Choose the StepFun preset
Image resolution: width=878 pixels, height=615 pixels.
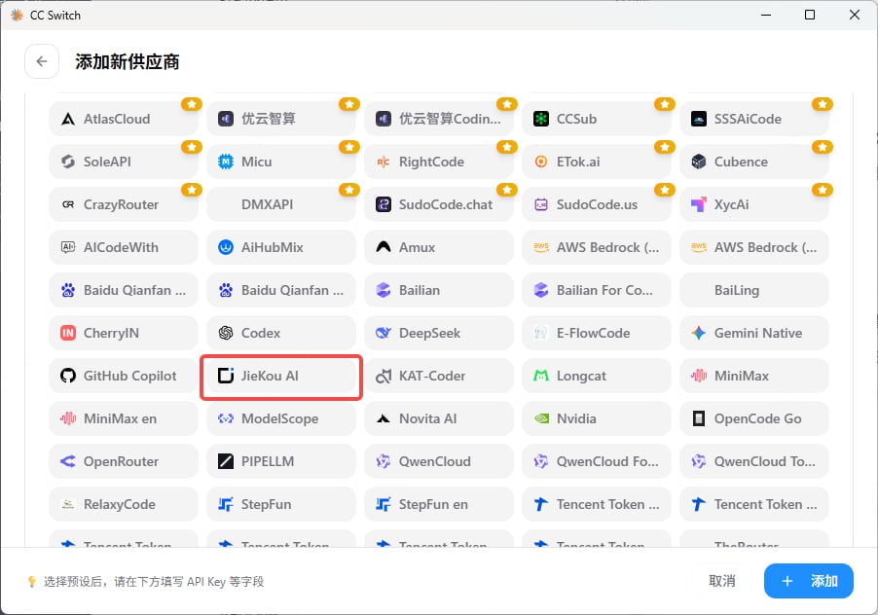click(281, 504)
